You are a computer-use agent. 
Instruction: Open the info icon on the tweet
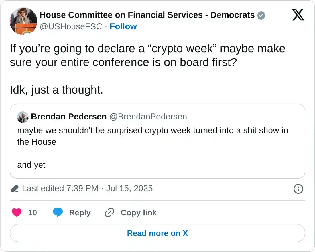298,189
